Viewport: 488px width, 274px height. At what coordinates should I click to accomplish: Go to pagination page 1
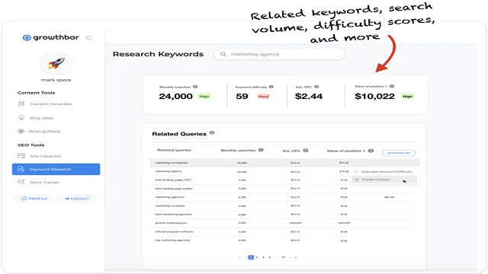coord(251,257)
